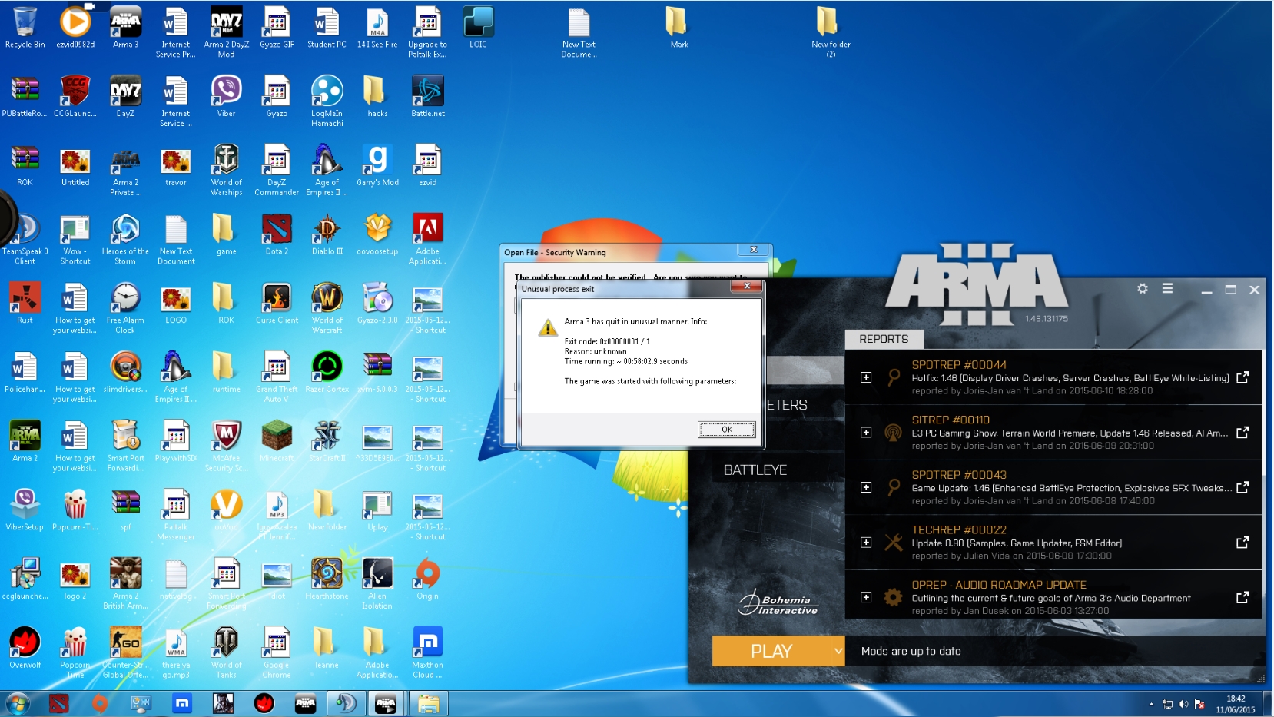Open the Action Center flag icon
The width and height of the screenshot is (1274, 717).
pyautogui.click(x=1199, y=704)
